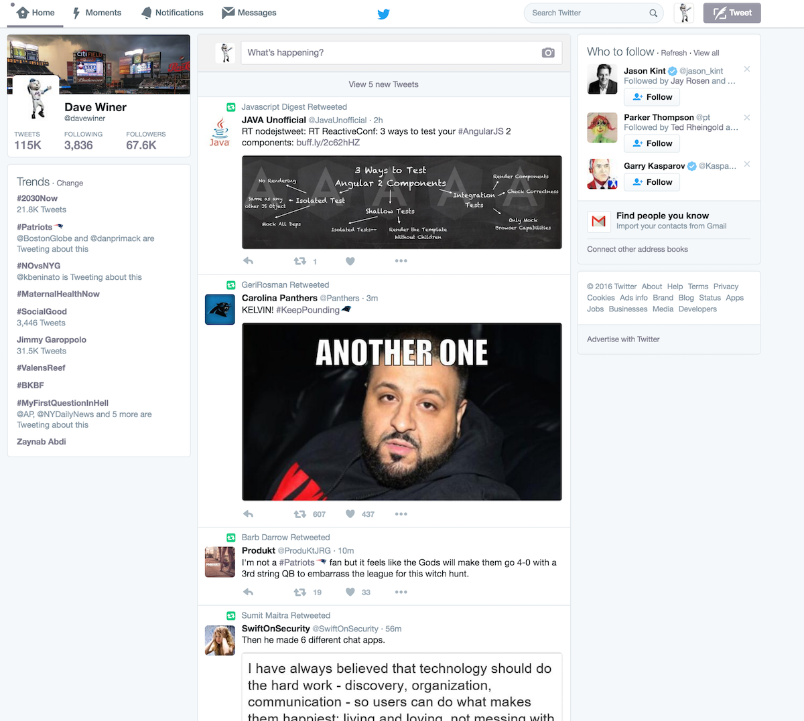
Task: Open the Notifications tab
Action: click(172, 13)
